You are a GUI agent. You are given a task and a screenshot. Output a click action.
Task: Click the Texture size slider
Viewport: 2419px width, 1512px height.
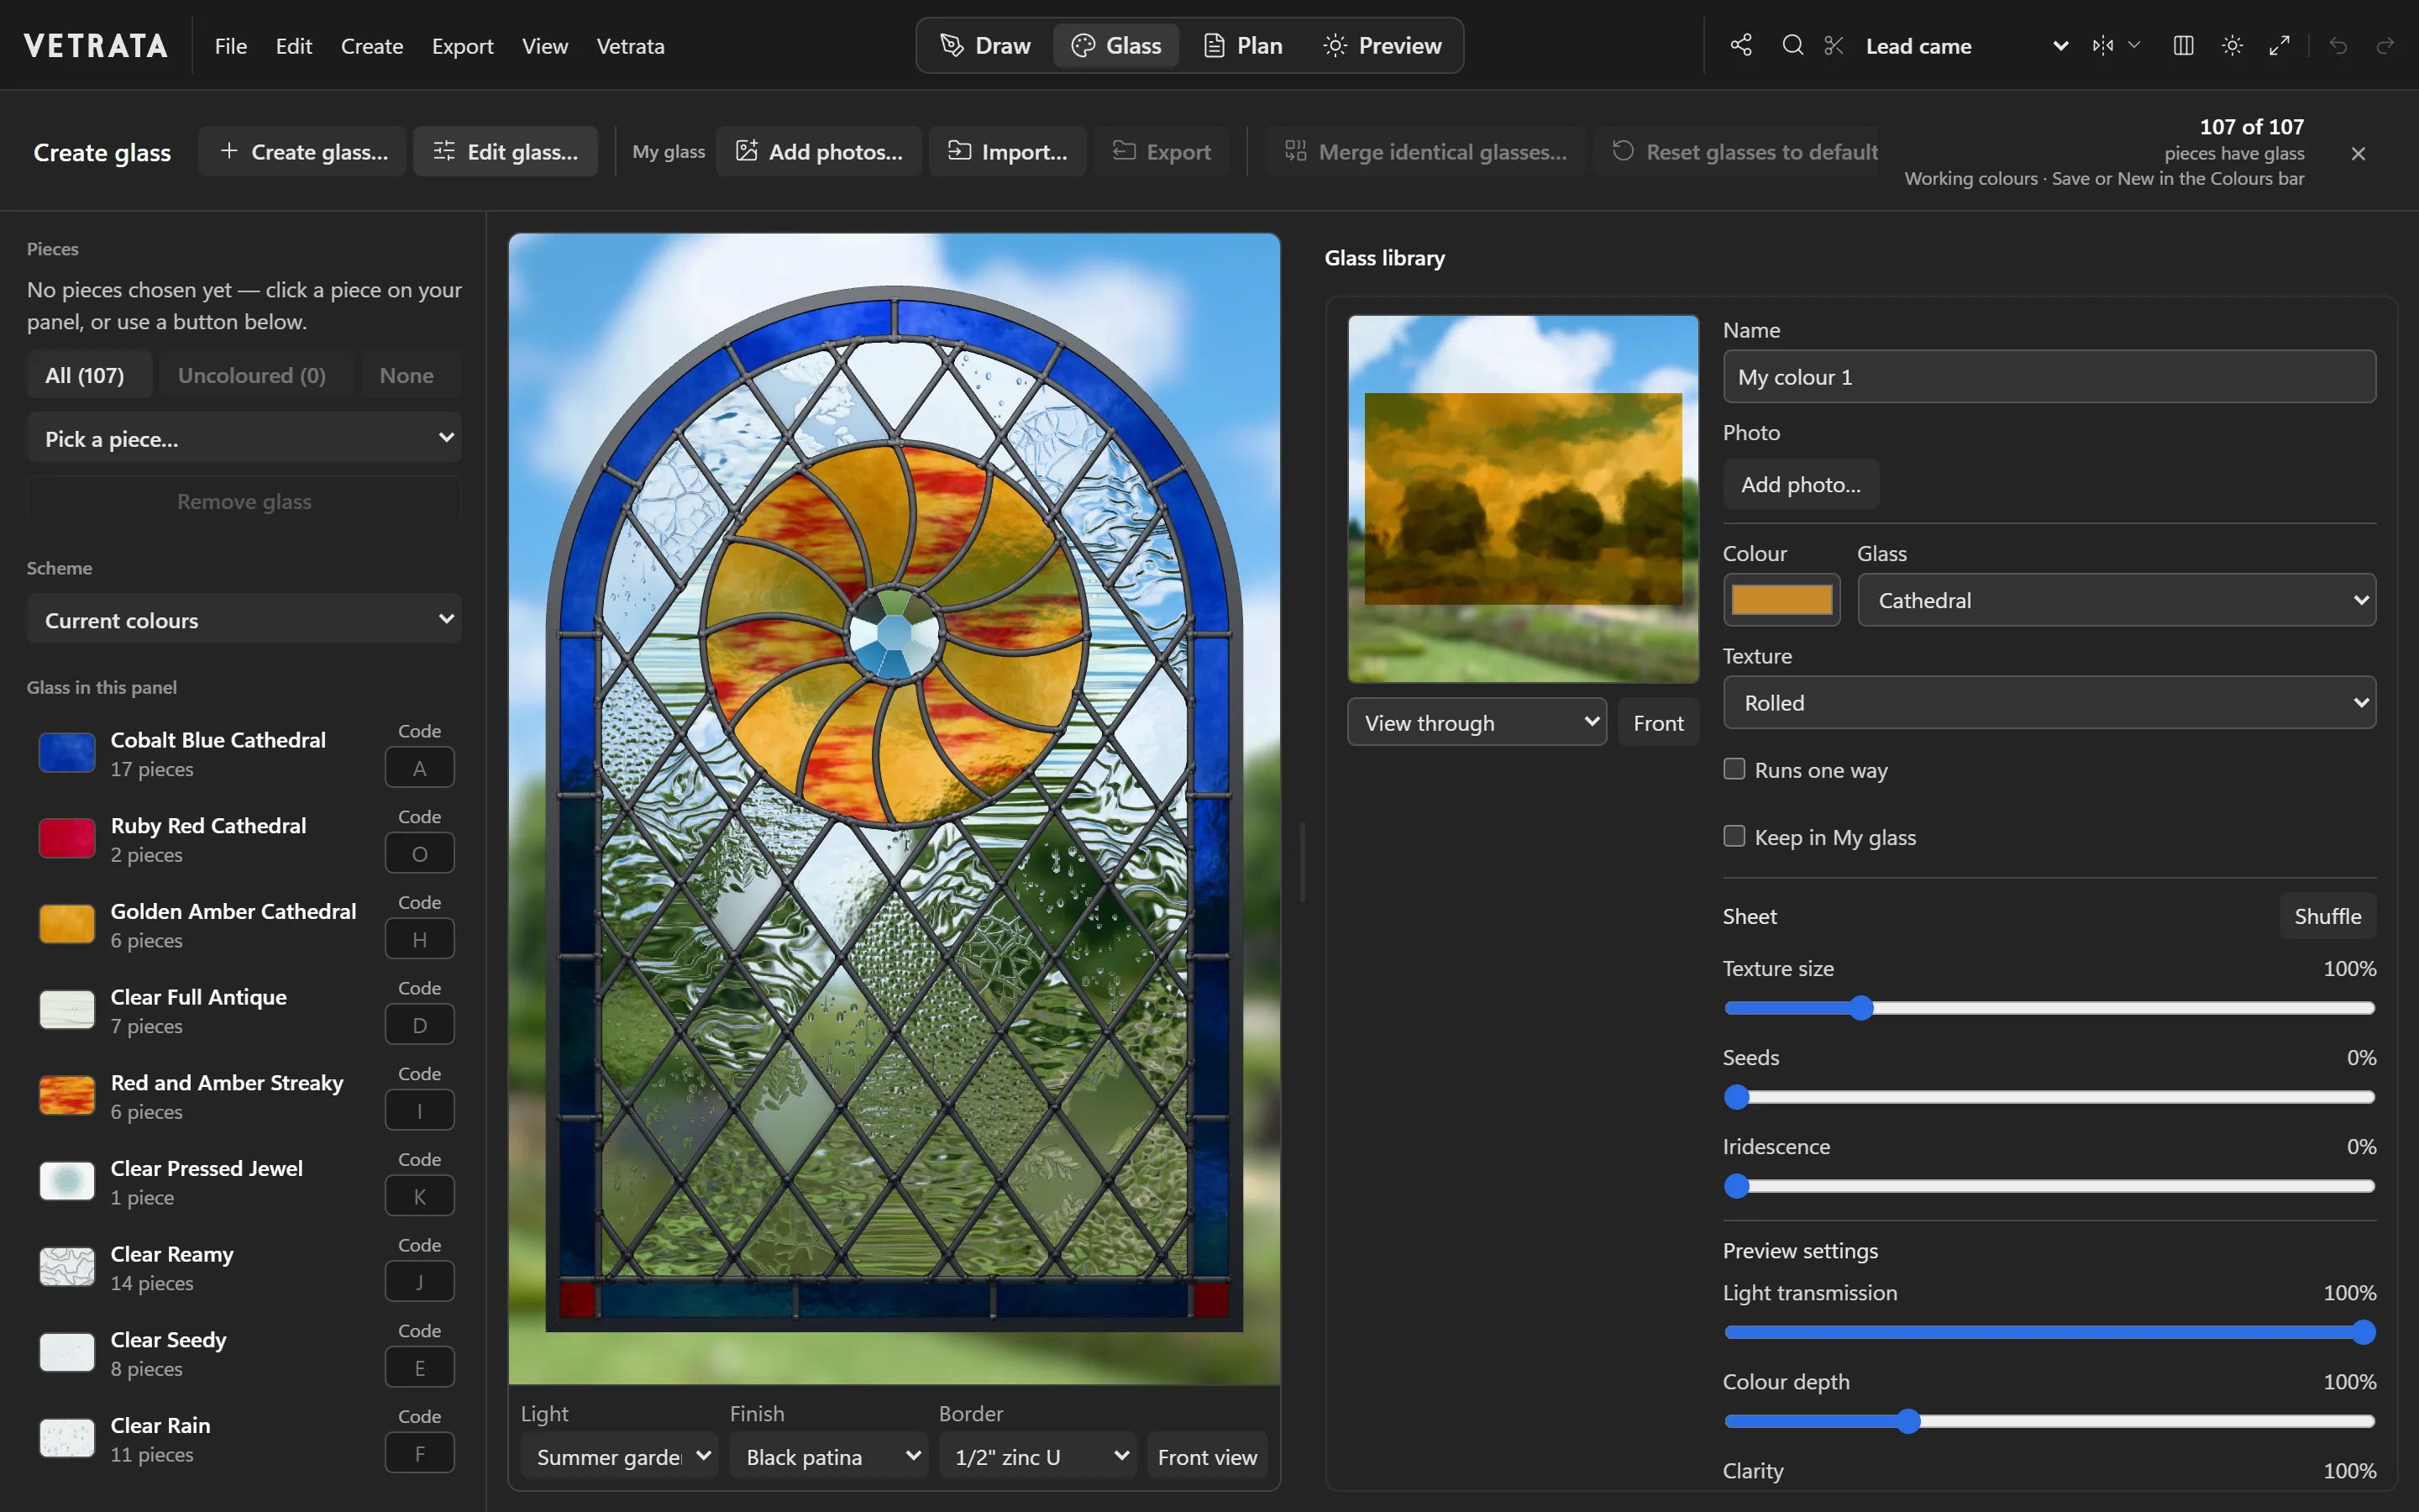coord(2049,1008)
